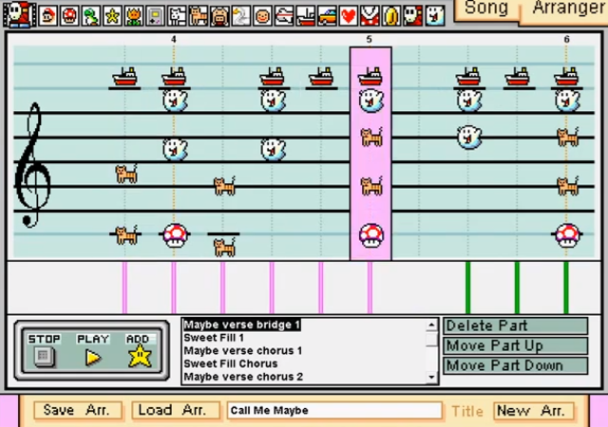This screenshot has height=427, width=608.
Task: Select 'Maybe verse bridge 1' in list
Action: pos(242,325)
